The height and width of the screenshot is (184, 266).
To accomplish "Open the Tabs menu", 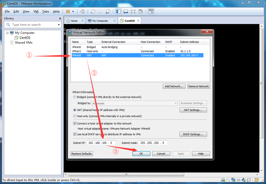I will click(x=46, y=11).
